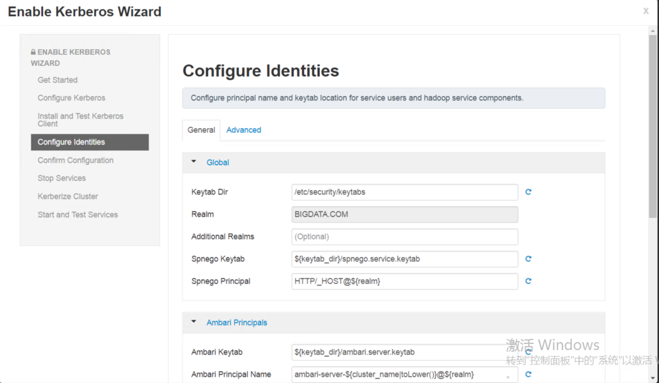This screenshot has width=659, height=383.
Task: Click the Keytab Dir text box
Action: (x=404, y=192)
